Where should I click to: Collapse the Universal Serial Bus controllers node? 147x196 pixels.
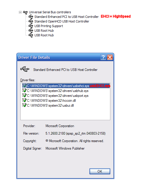(x=20, y=12)
